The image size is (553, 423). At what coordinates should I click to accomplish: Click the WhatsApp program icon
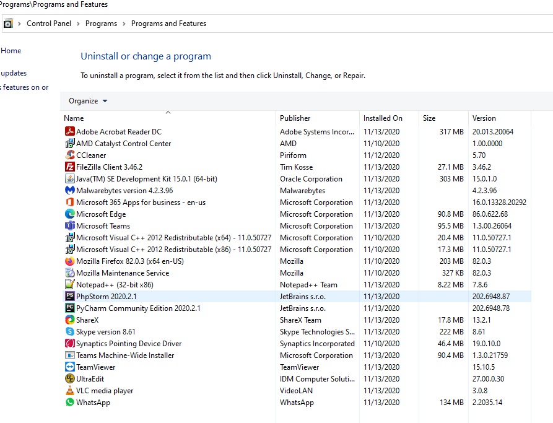[70, 402]
